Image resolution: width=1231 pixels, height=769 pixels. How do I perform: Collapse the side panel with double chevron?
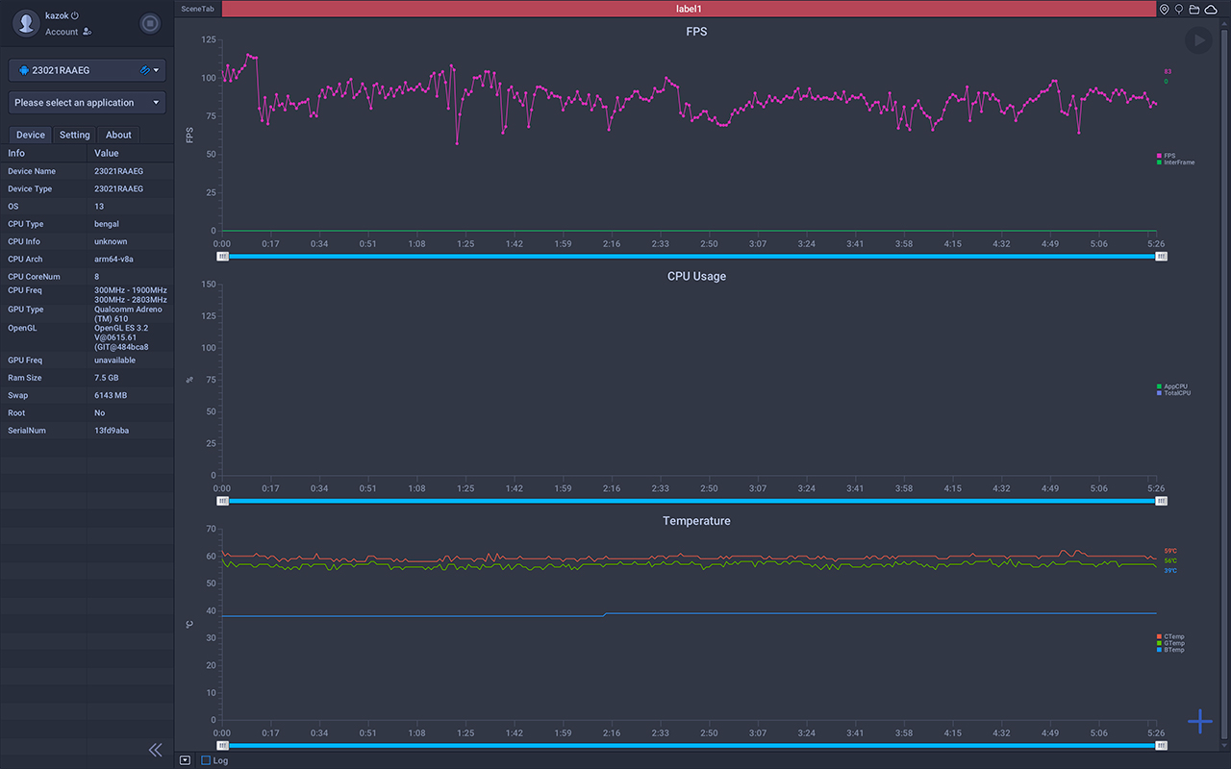point(155,750)
